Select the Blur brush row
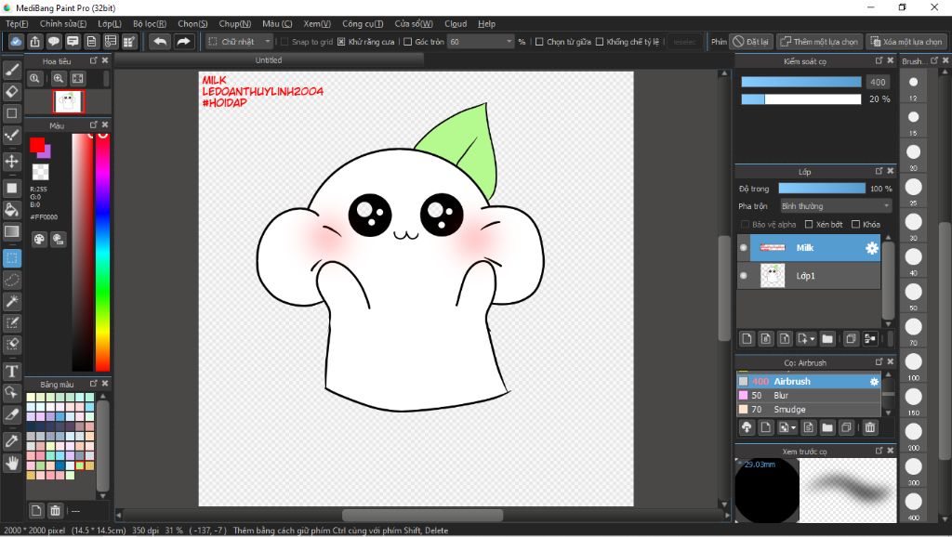The width and height of the screenshot is (952, 537). click(x=809, y=396)
